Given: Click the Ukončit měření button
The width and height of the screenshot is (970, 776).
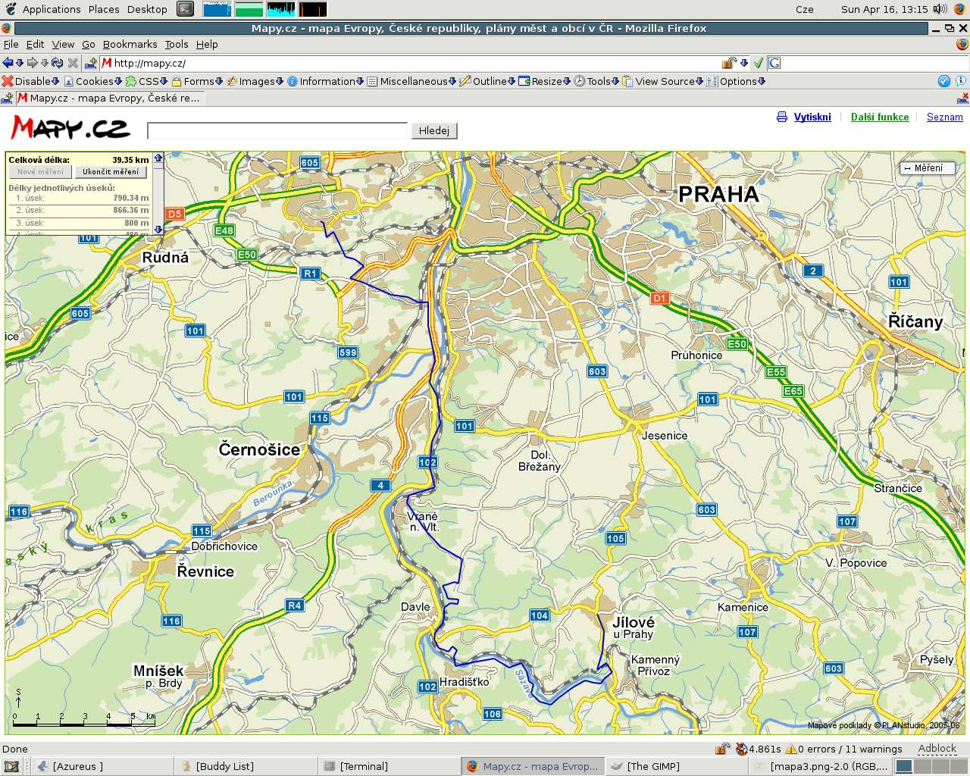Looking at the screenshot, I should pyautogui.click(x=111, y=172).
